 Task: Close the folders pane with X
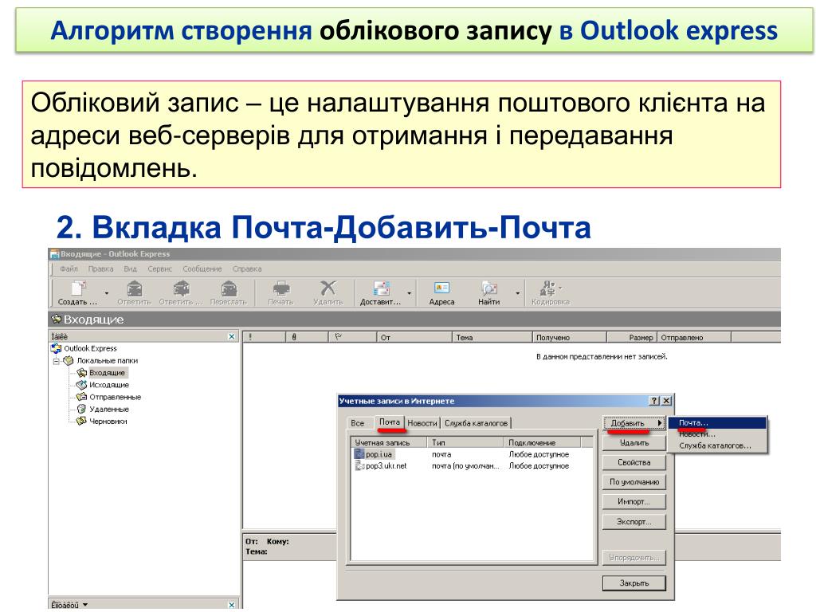pyautogui.click(x=232, y=337)
